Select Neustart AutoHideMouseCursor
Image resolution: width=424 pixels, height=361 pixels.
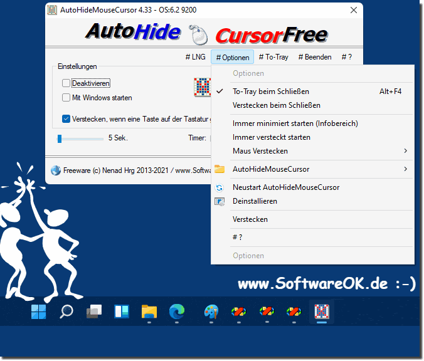click(x=312, y=187)
